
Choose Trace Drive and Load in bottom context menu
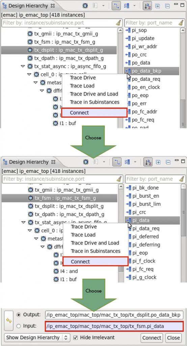[x=95, y=243]
